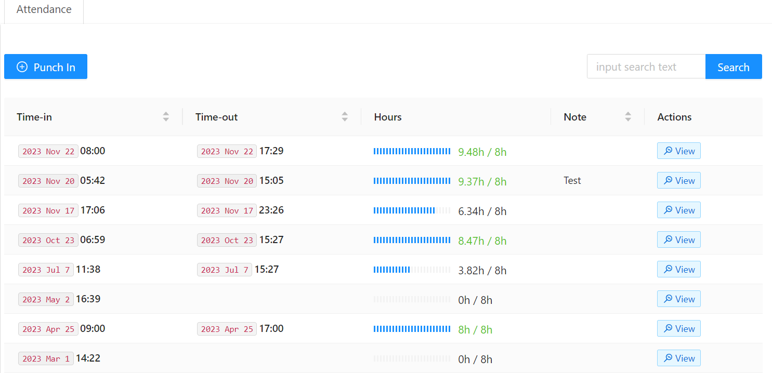
Task: Click View for Jul 7 attendance record
Action: click(678, 270)
